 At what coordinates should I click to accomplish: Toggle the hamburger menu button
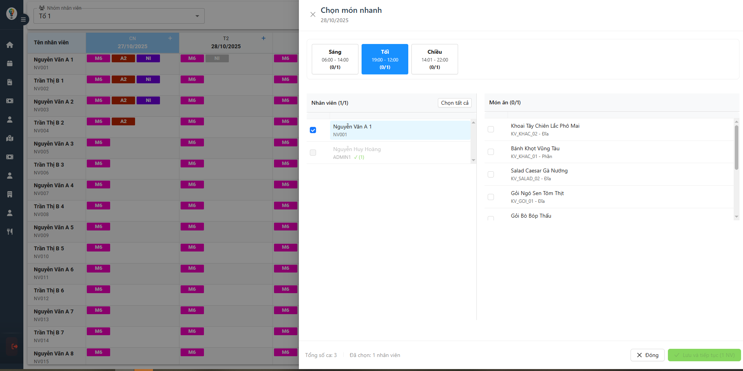(23, 19)
